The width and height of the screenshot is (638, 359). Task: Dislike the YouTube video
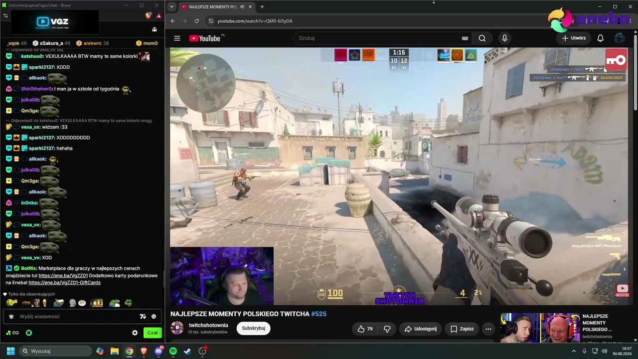point(387,329)
